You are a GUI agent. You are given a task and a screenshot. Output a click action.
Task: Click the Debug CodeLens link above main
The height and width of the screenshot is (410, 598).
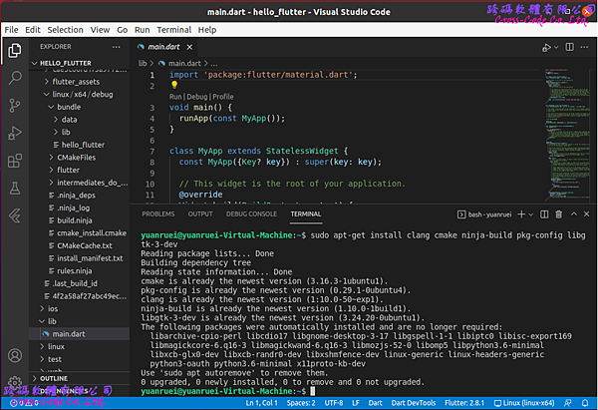(x=198, y=96)
